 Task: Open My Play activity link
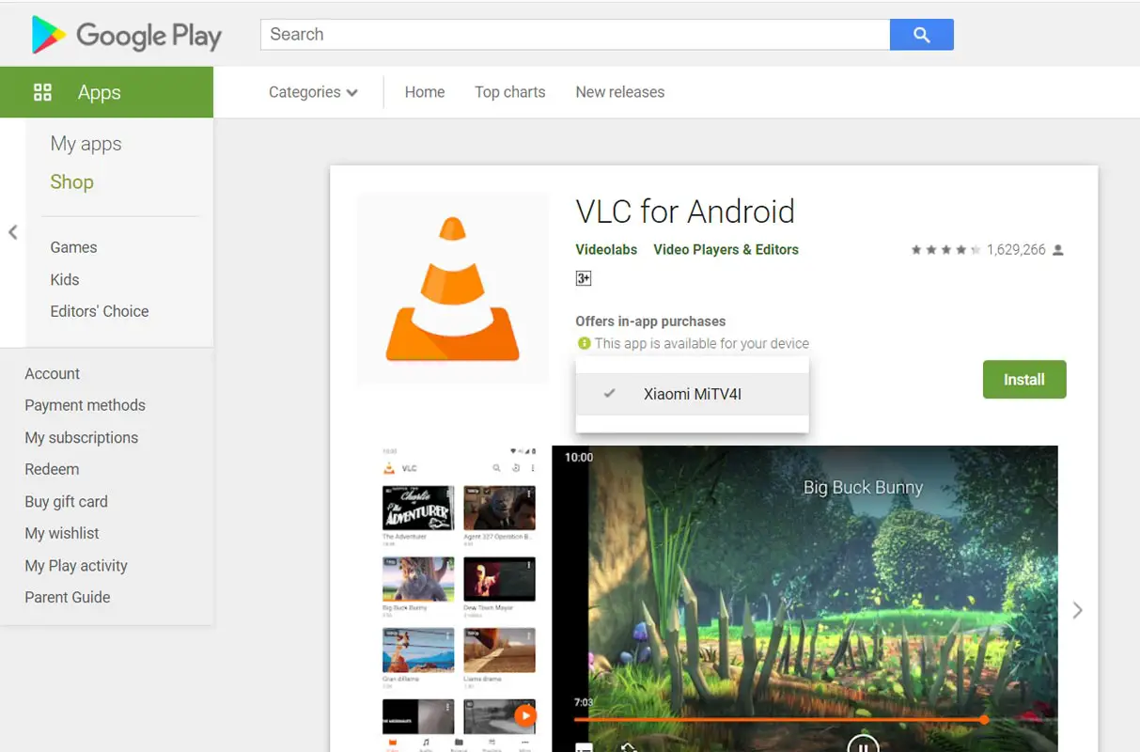[76, 565]
